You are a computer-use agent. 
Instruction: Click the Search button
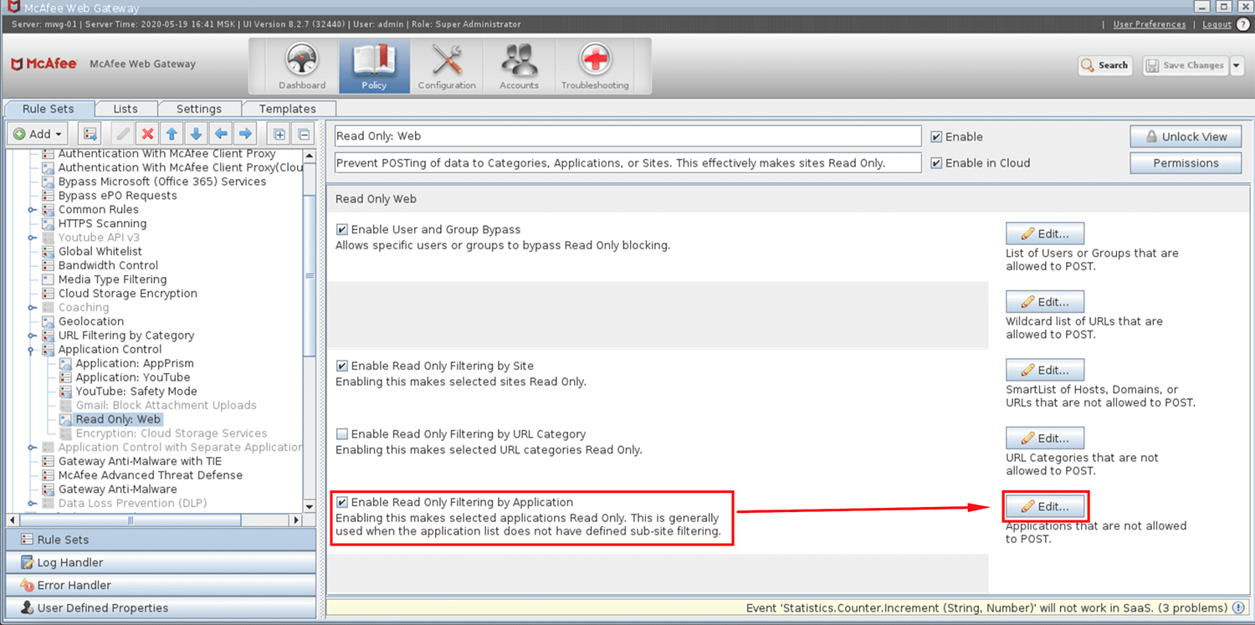coord(1104,65)
